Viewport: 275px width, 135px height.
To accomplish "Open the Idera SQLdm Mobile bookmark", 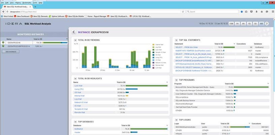I will point(74,16).
